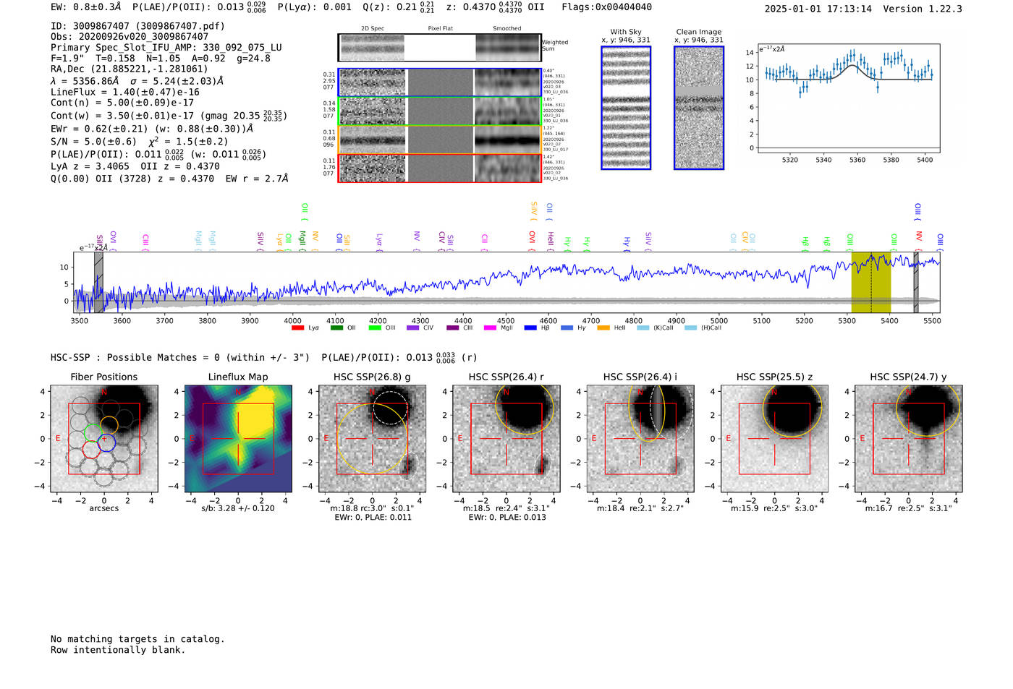
Task: Click 'Row intentionally blank.' text
Action: click(118, 650)
